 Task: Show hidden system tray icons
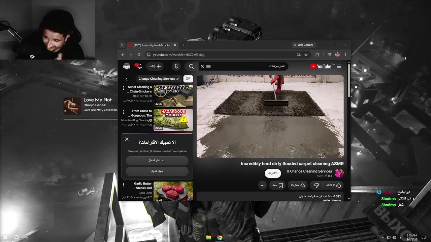click(383, 238)
